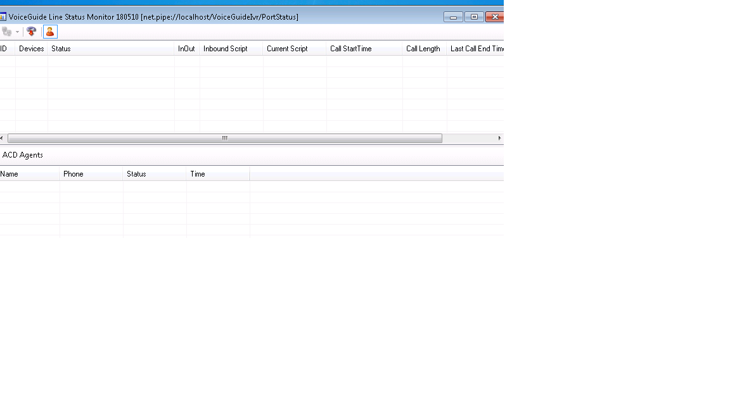This screenshot has width=730, height=410.
Task: Click the scrollbar left arrow in lines table
Action: [x=2, y=138]
